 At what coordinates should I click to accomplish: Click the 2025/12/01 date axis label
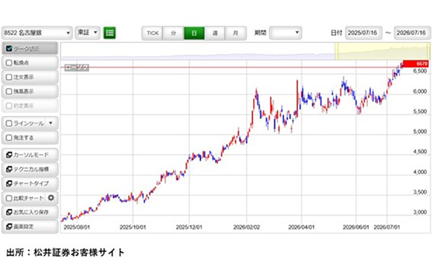[189, 228]
